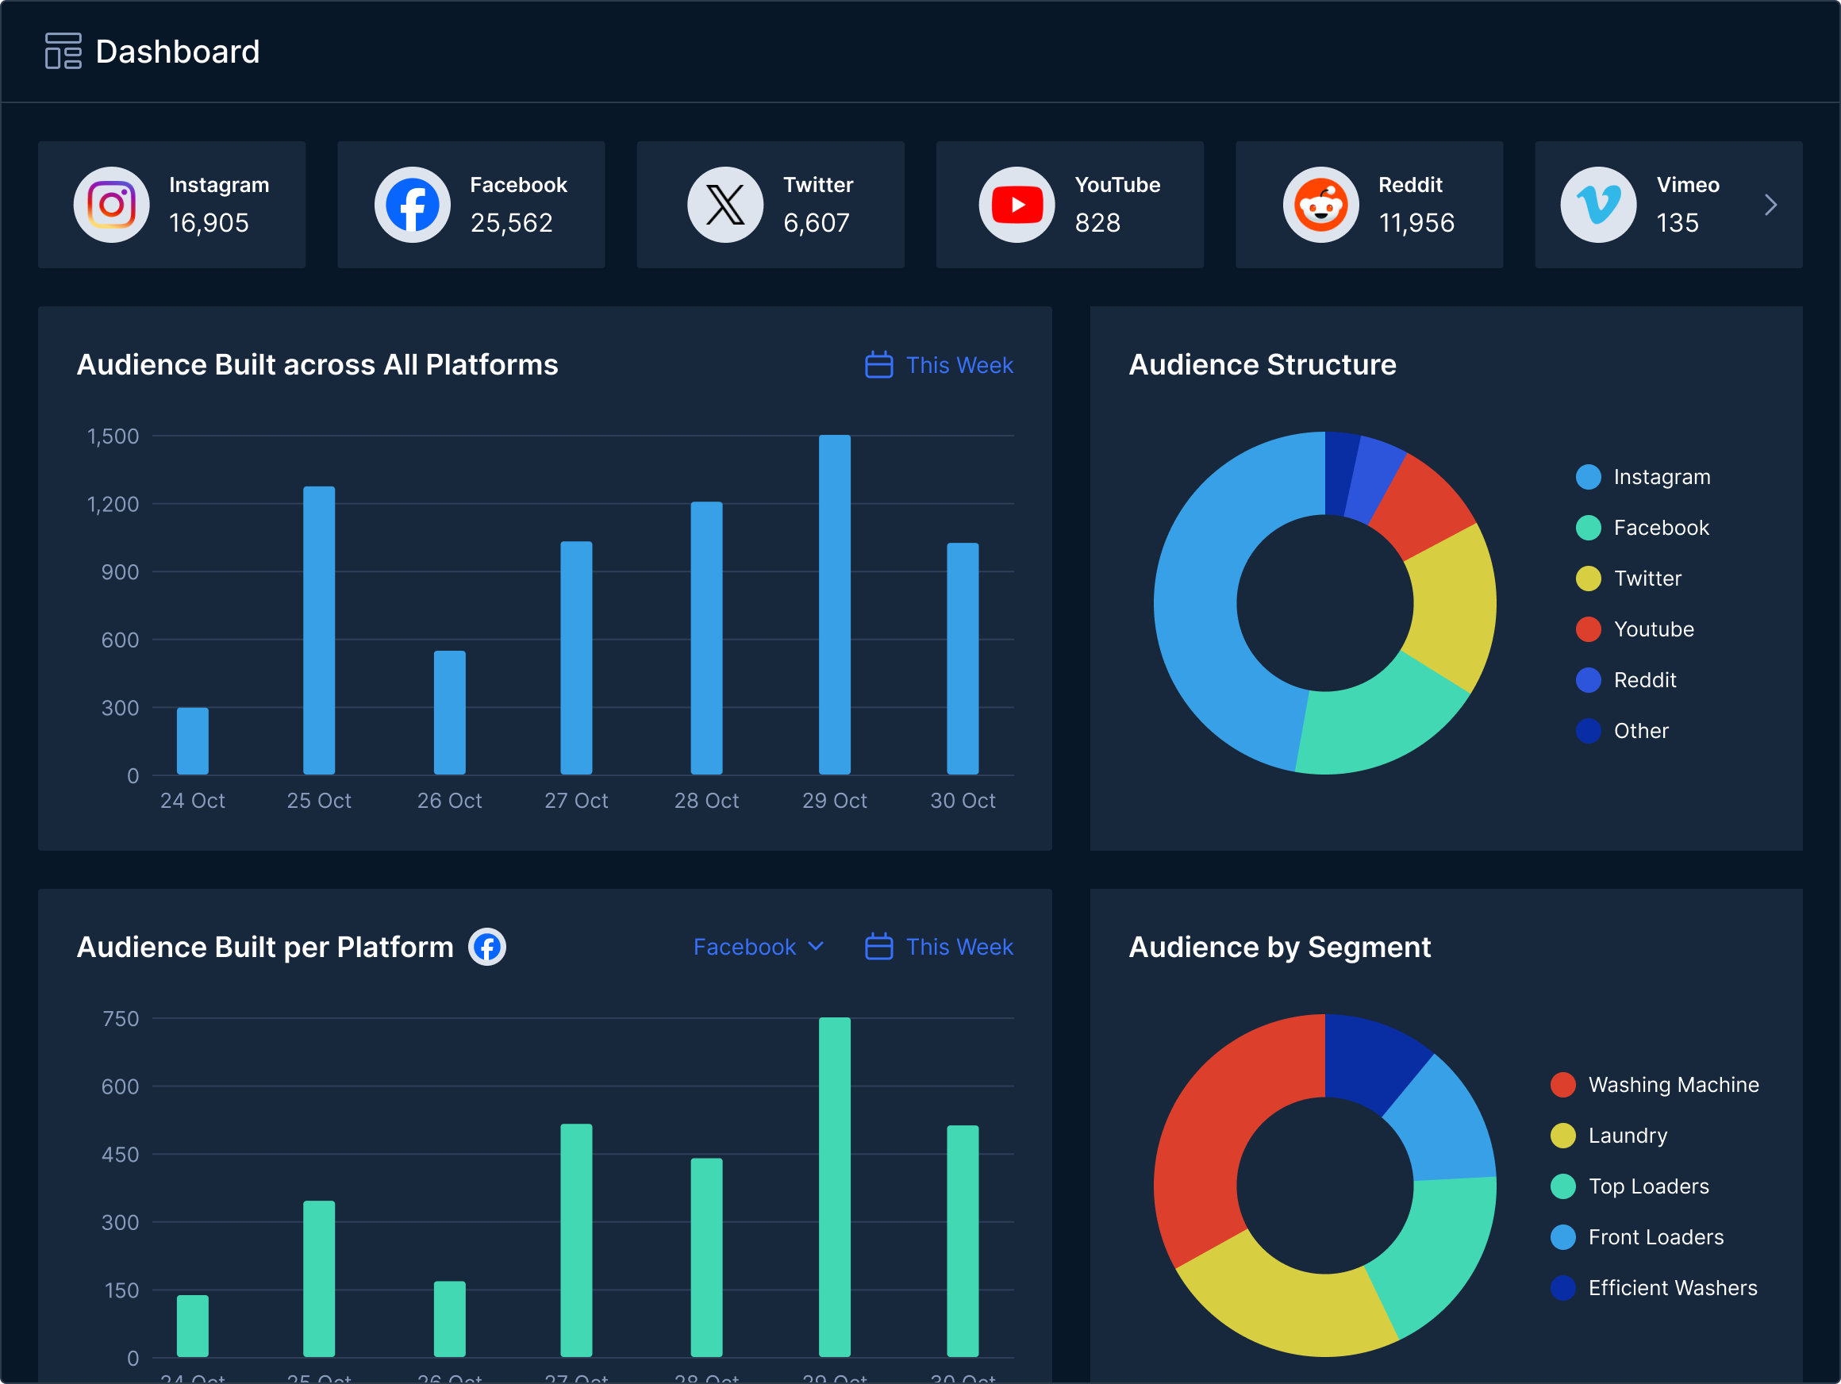Expand the platforms list via right chevron
The image size is (1841, 1384).
(1771, 204)
